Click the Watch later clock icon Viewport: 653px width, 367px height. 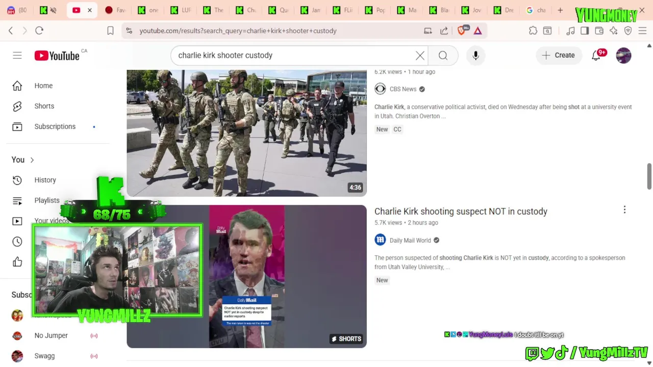17,242
